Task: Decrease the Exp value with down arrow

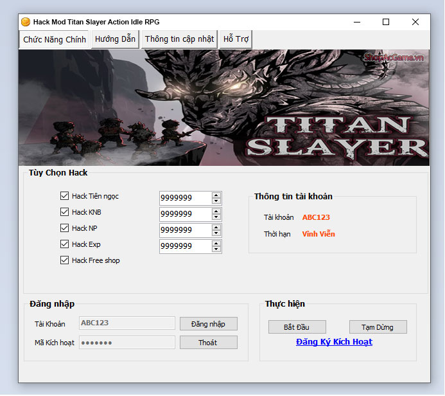Action: [216, 249]
